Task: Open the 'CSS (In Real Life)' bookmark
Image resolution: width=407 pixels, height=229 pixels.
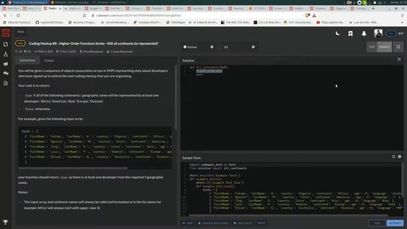Action: [267, 23]
